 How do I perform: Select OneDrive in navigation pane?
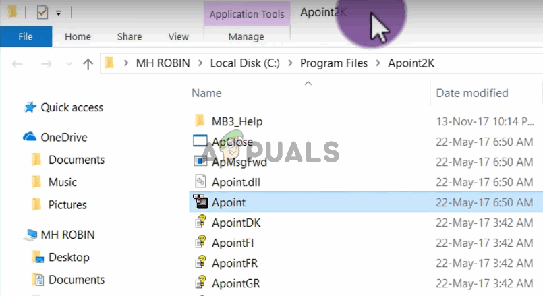point(64,138)
